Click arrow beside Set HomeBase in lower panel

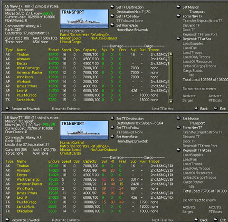[112, 136]
